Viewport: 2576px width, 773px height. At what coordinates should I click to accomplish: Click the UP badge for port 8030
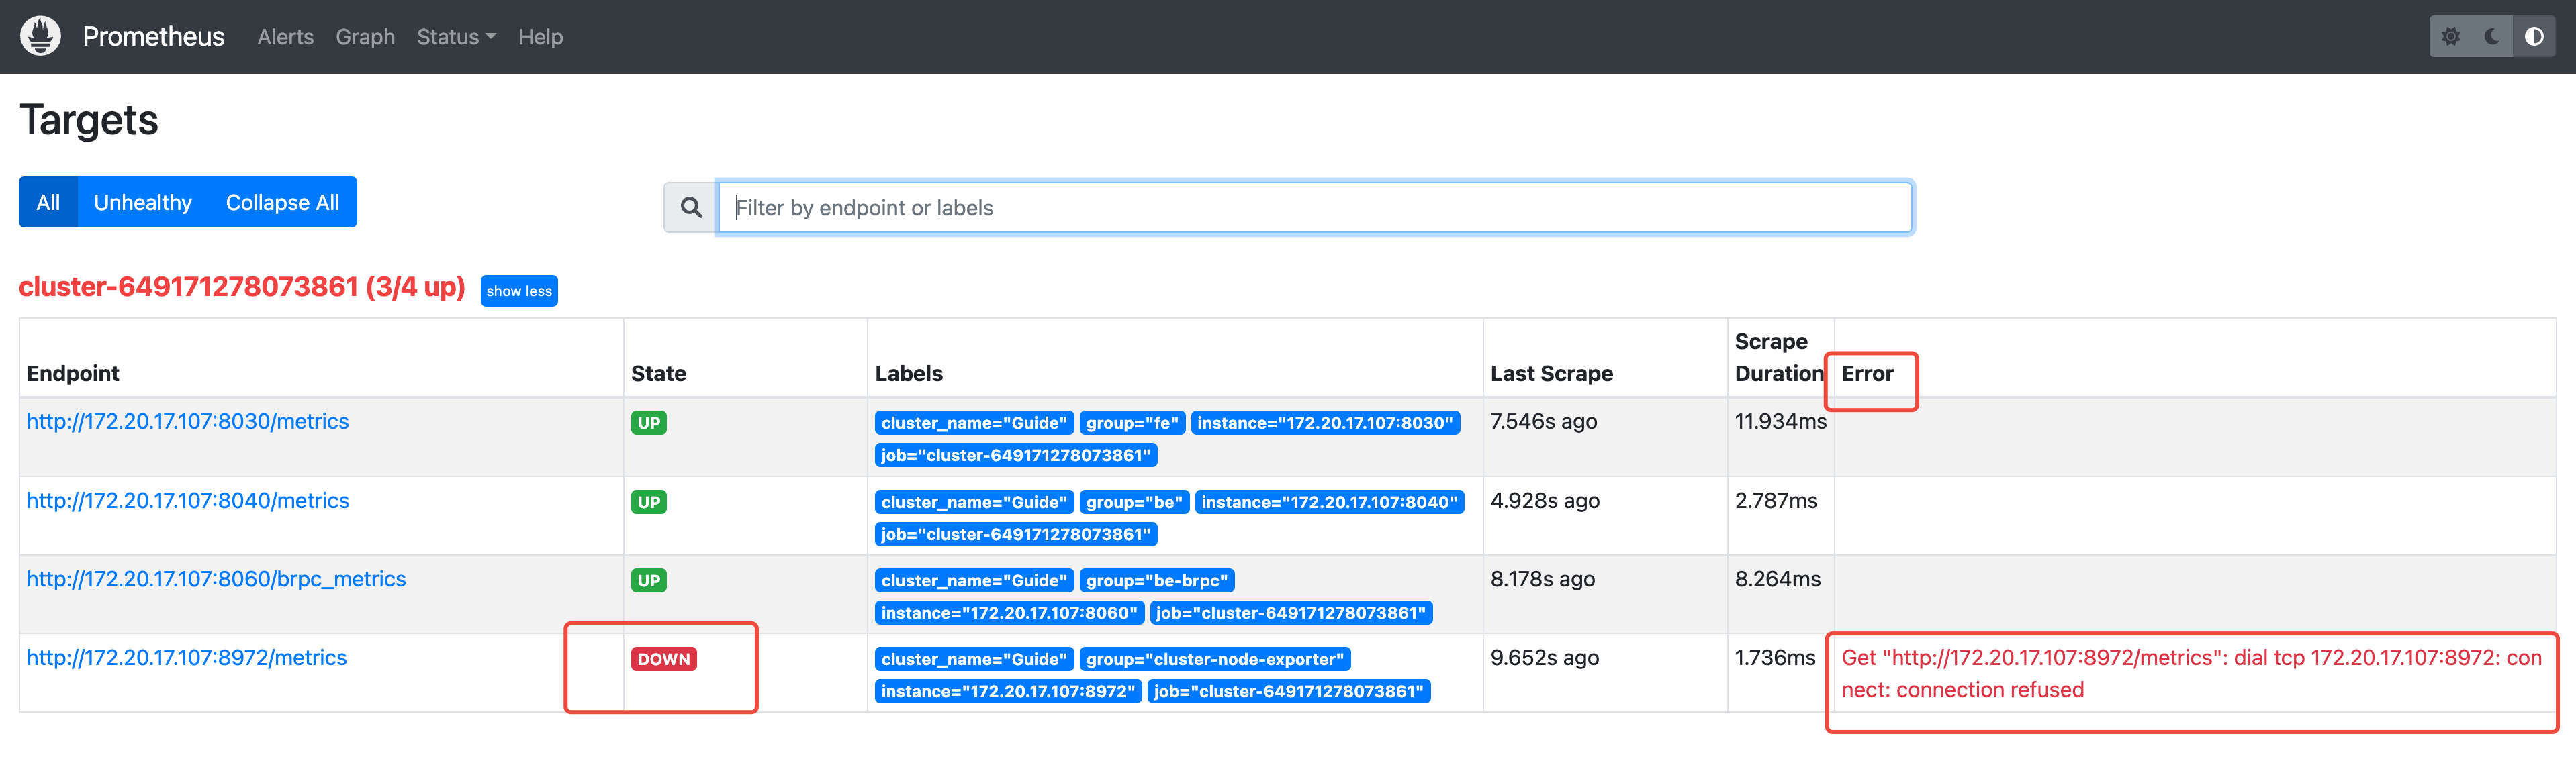click(x=649, y=423)
